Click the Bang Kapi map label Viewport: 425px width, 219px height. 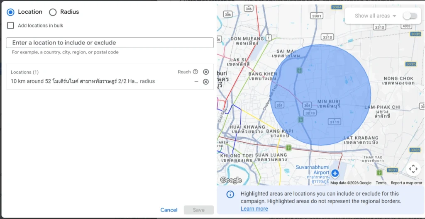[280, 134]
